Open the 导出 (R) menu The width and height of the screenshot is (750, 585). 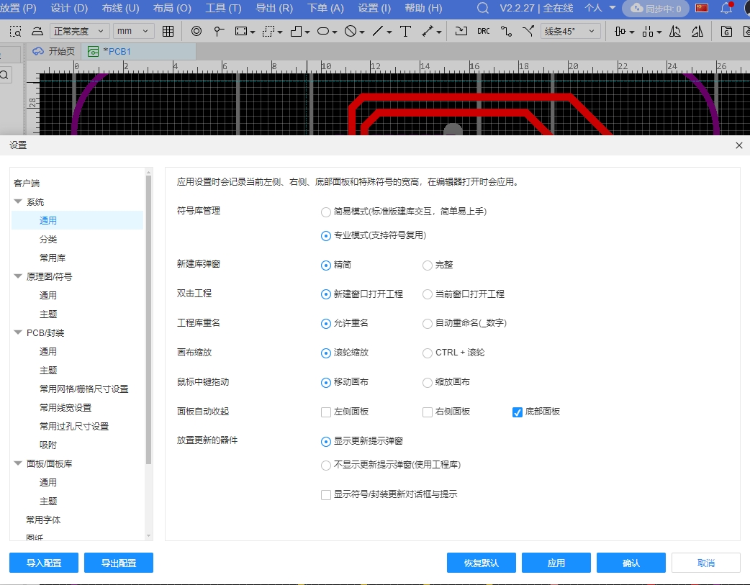pyautogui.click(x=274, y=8)
